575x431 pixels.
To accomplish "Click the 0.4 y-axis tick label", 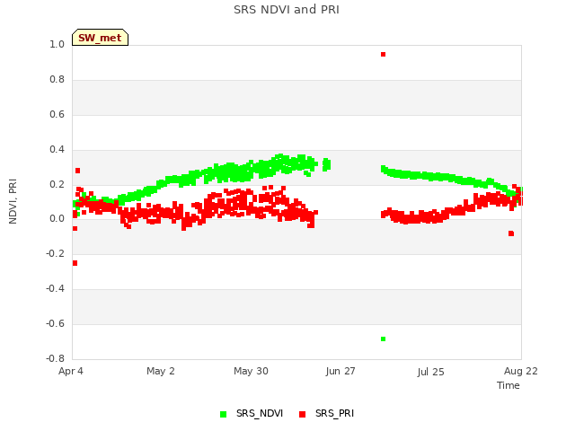I will 57,150.
